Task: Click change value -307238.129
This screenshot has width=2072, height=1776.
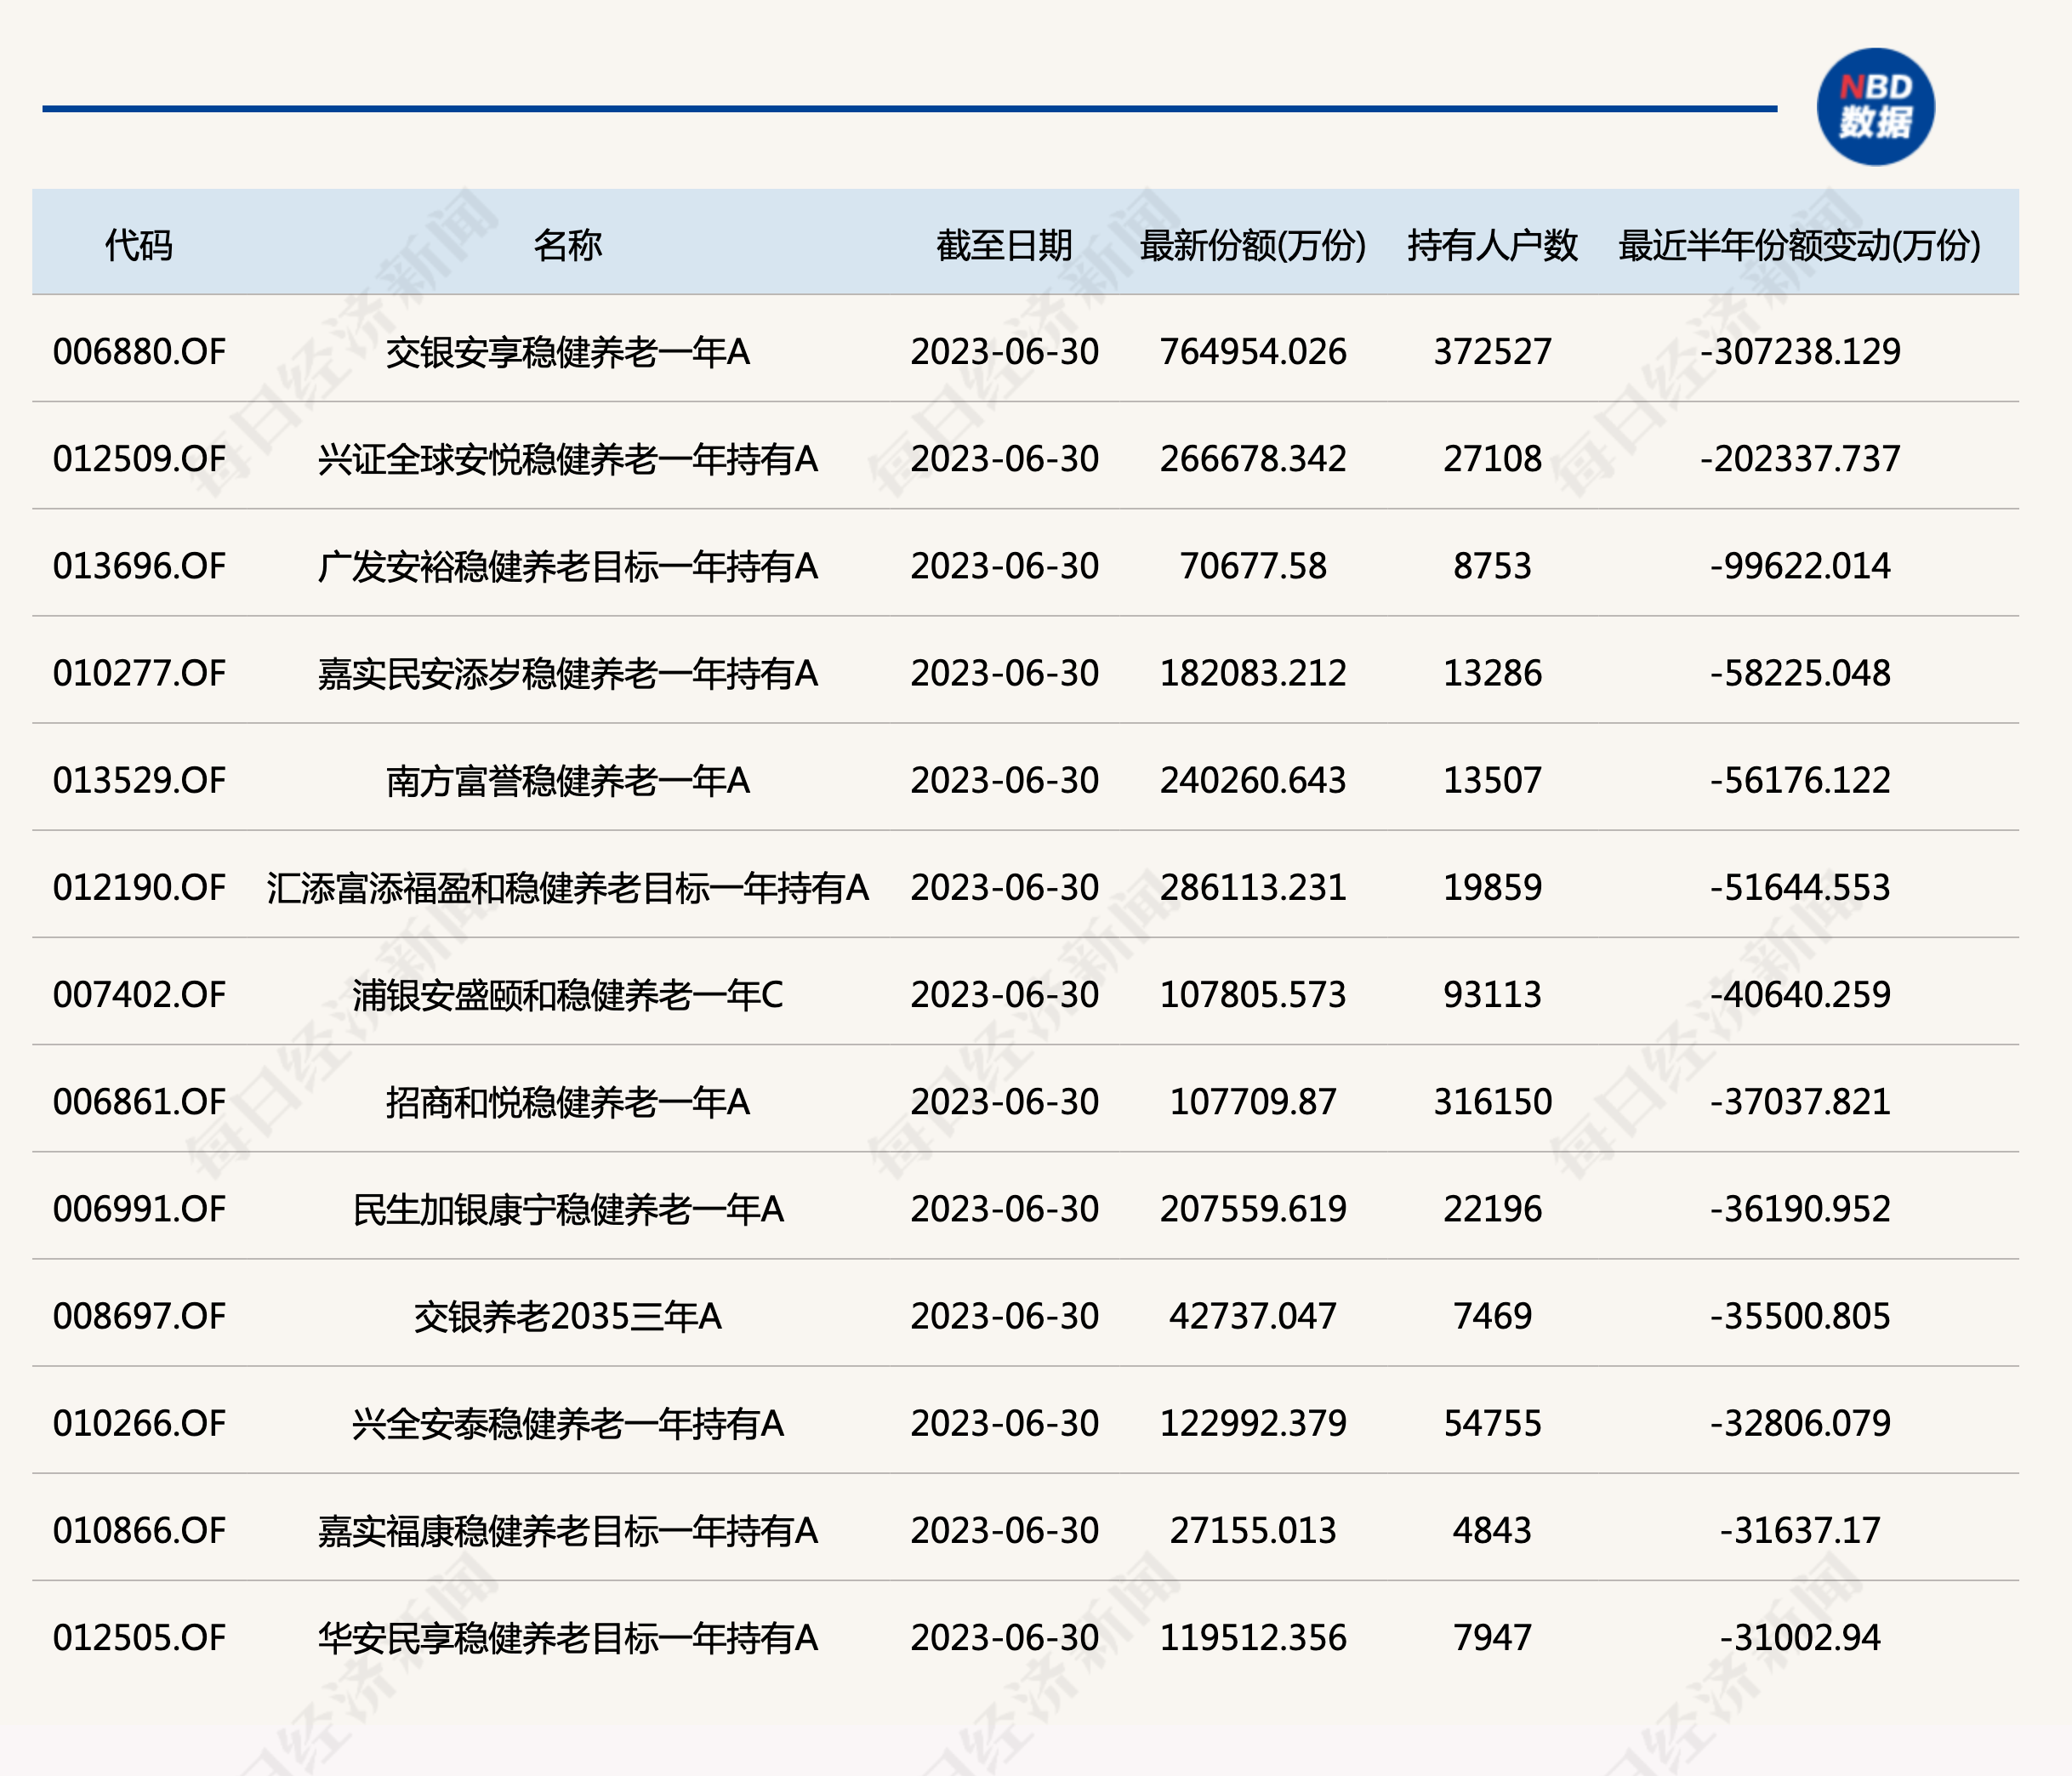Action: pyautogui.click(x=1799, y=352)
